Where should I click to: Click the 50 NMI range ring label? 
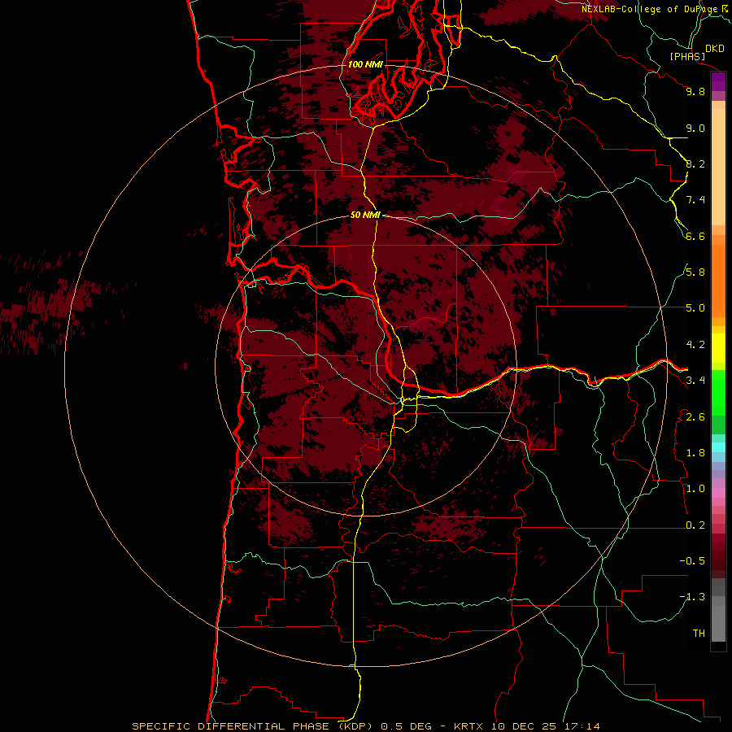(x=365, y=215)
